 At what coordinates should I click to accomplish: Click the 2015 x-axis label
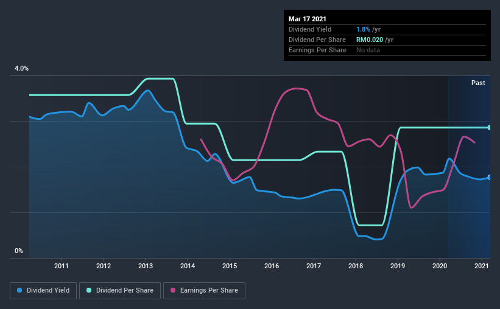pos(230,266)
